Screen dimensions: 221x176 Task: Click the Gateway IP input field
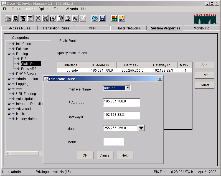[121, 116]
